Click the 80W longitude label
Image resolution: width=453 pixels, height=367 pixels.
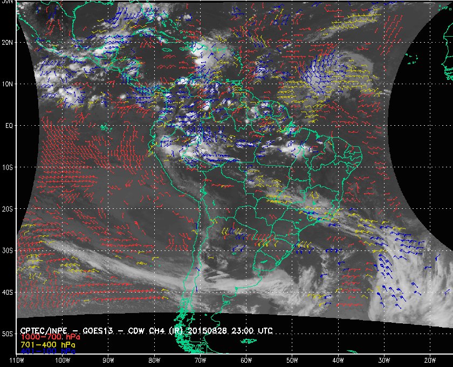coord(154,361)
